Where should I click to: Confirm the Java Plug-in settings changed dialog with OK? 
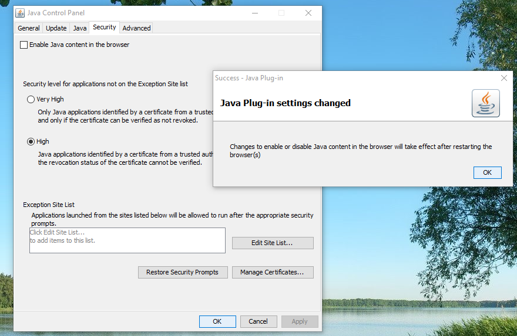point(487,172)
